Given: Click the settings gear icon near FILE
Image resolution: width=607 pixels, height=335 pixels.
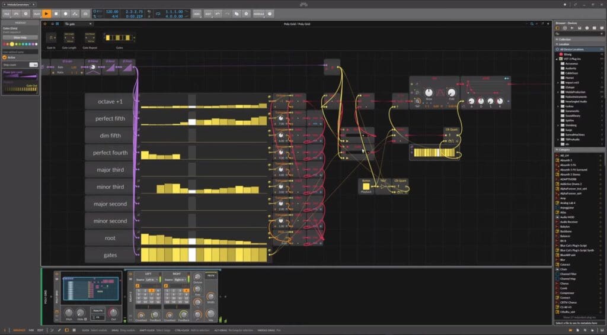Looking at the screenshot, I should point(26,14).
